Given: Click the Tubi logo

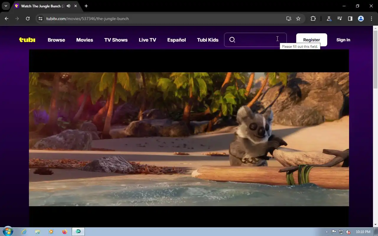Looking at the screenshot, I should [x=27, y=40].
